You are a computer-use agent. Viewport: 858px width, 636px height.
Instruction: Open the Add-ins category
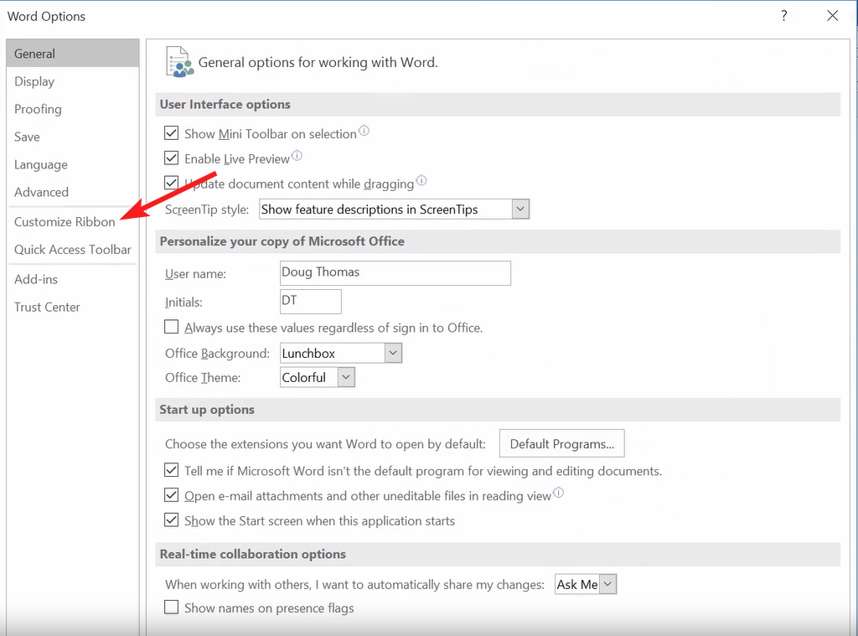[x=73, y=279]
